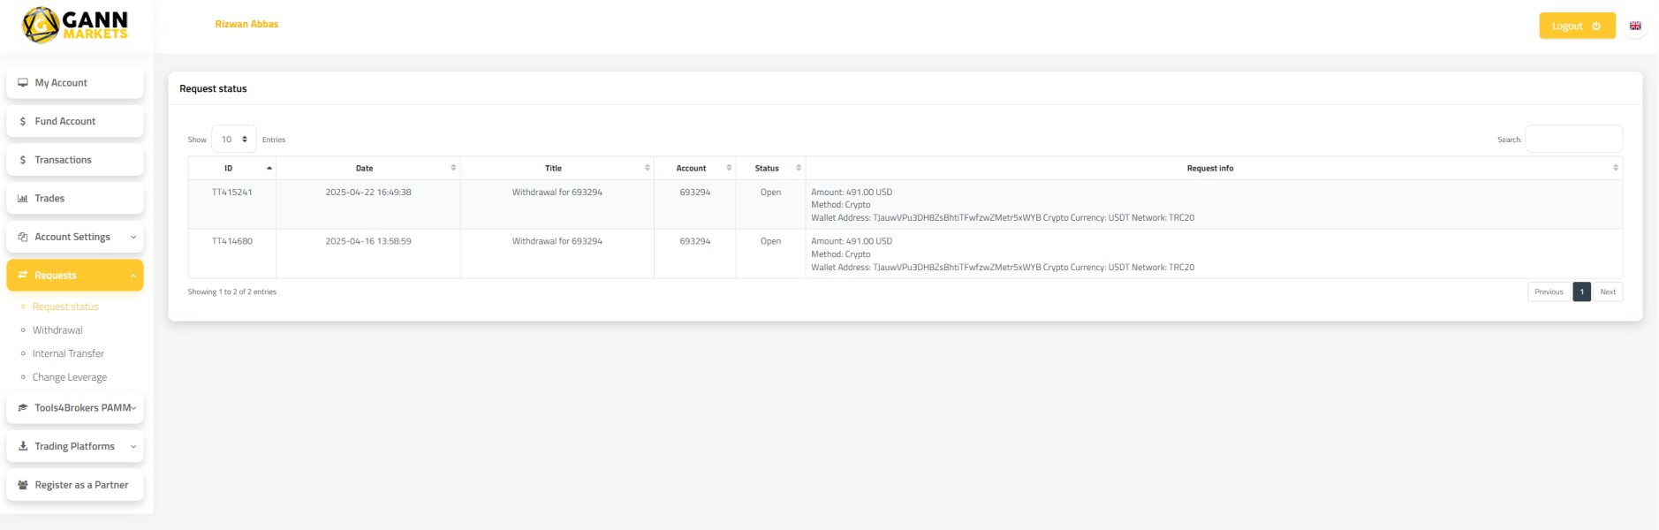Open the entries-per-page dropdown showing 10
Viewport: 1659px width, 530px height.
(234, 140)
